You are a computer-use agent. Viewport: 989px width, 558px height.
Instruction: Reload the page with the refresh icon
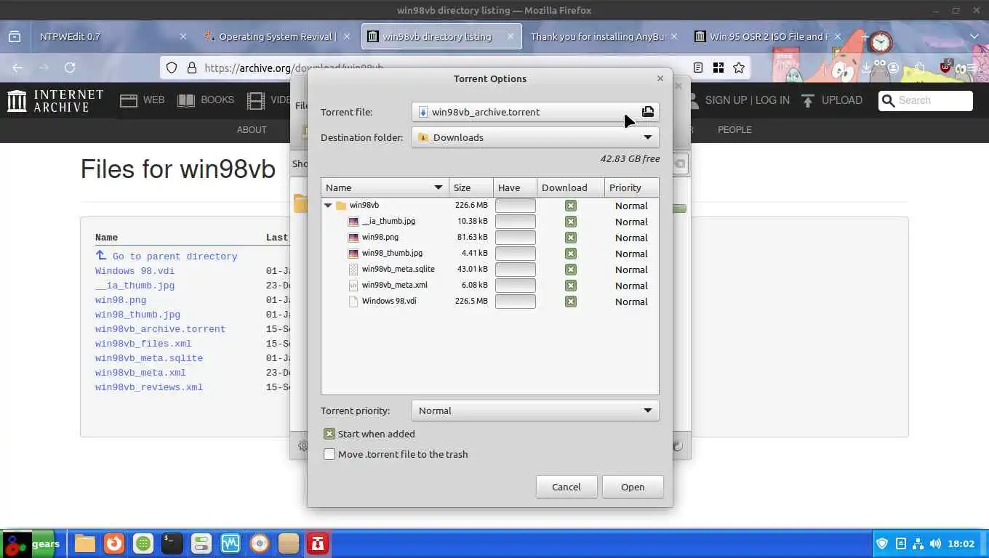pyautogui.click(x=70, y=68)
